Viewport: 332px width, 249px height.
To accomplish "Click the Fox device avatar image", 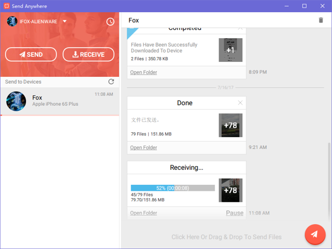I will coord(16,101).
